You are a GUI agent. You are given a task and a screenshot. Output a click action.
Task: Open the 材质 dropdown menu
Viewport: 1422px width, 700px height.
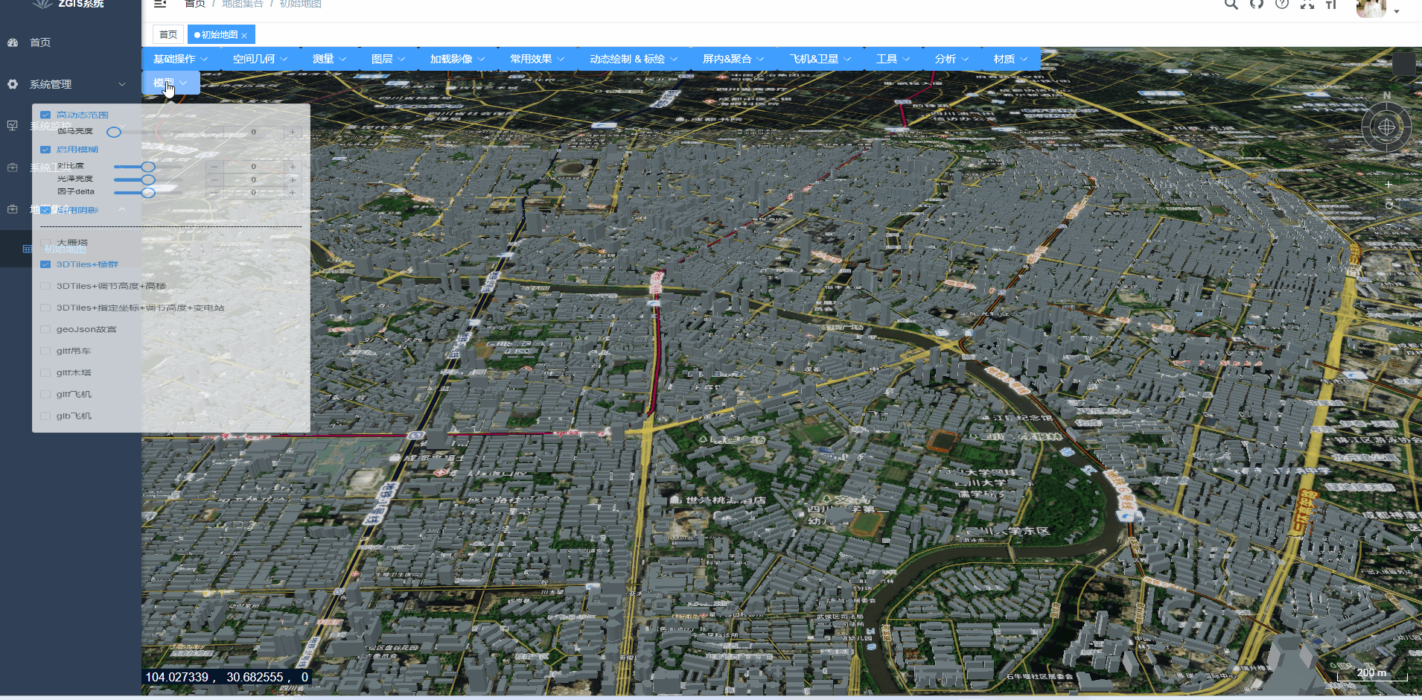[x=1011, y=59]
